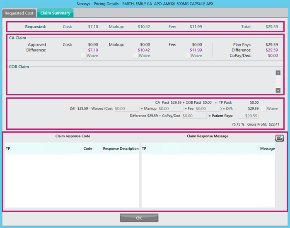
Task: Tick the Waive checkbox under Cost difference $7.18
Action: (x=84, y=56)
